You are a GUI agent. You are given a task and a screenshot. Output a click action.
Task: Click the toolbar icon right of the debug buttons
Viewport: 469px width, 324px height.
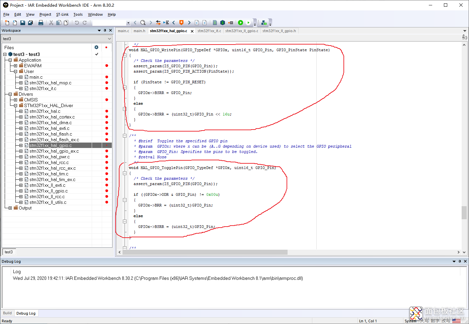(264, 22)
